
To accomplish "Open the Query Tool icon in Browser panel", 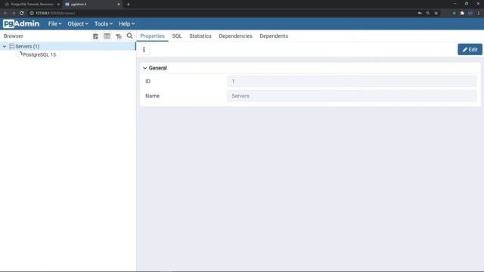I will [x=95, y=36].
